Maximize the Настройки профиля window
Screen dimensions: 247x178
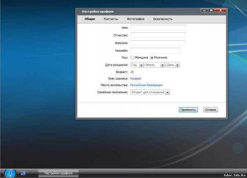coord(211,11)
